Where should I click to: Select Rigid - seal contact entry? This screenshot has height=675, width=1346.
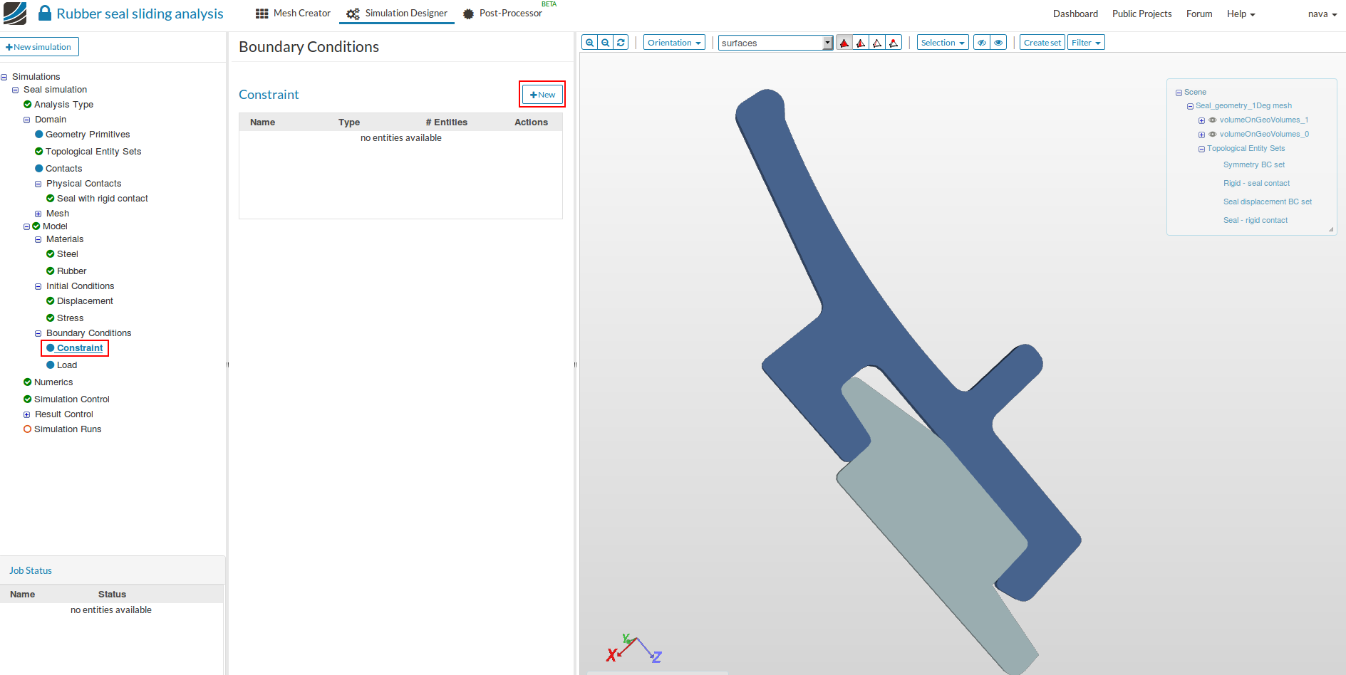pos(1256,184)
